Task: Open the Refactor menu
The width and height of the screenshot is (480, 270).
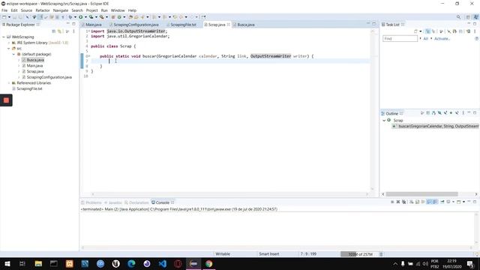Action: click(x=43, y=10)
